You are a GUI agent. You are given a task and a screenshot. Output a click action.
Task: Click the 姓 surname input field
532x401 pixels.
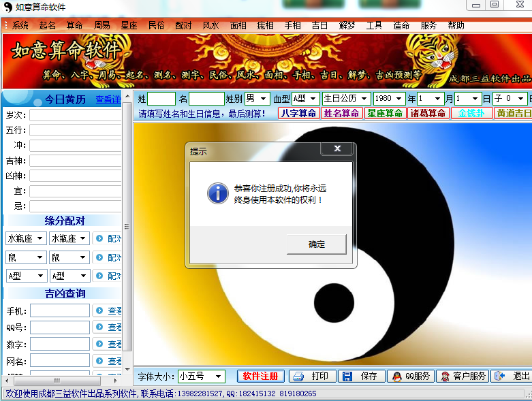(161, 99)
